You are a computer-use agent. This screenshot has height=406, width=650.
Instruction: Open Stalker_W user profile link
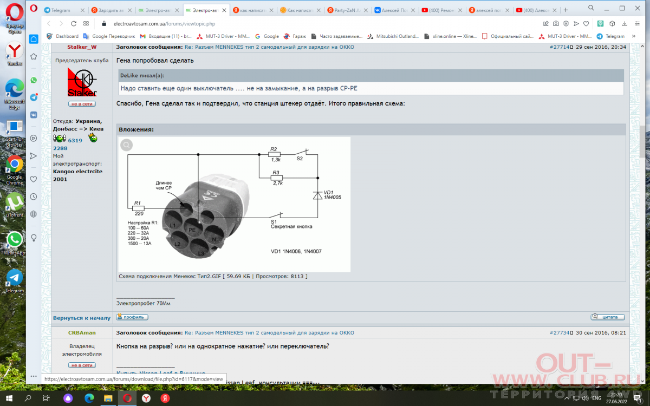(82, 47)
